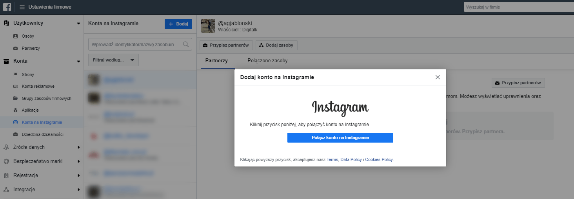This screenshot has width=574, height=199.
Task: Click the Aplikacje cube icon
Action: [15, 110]
